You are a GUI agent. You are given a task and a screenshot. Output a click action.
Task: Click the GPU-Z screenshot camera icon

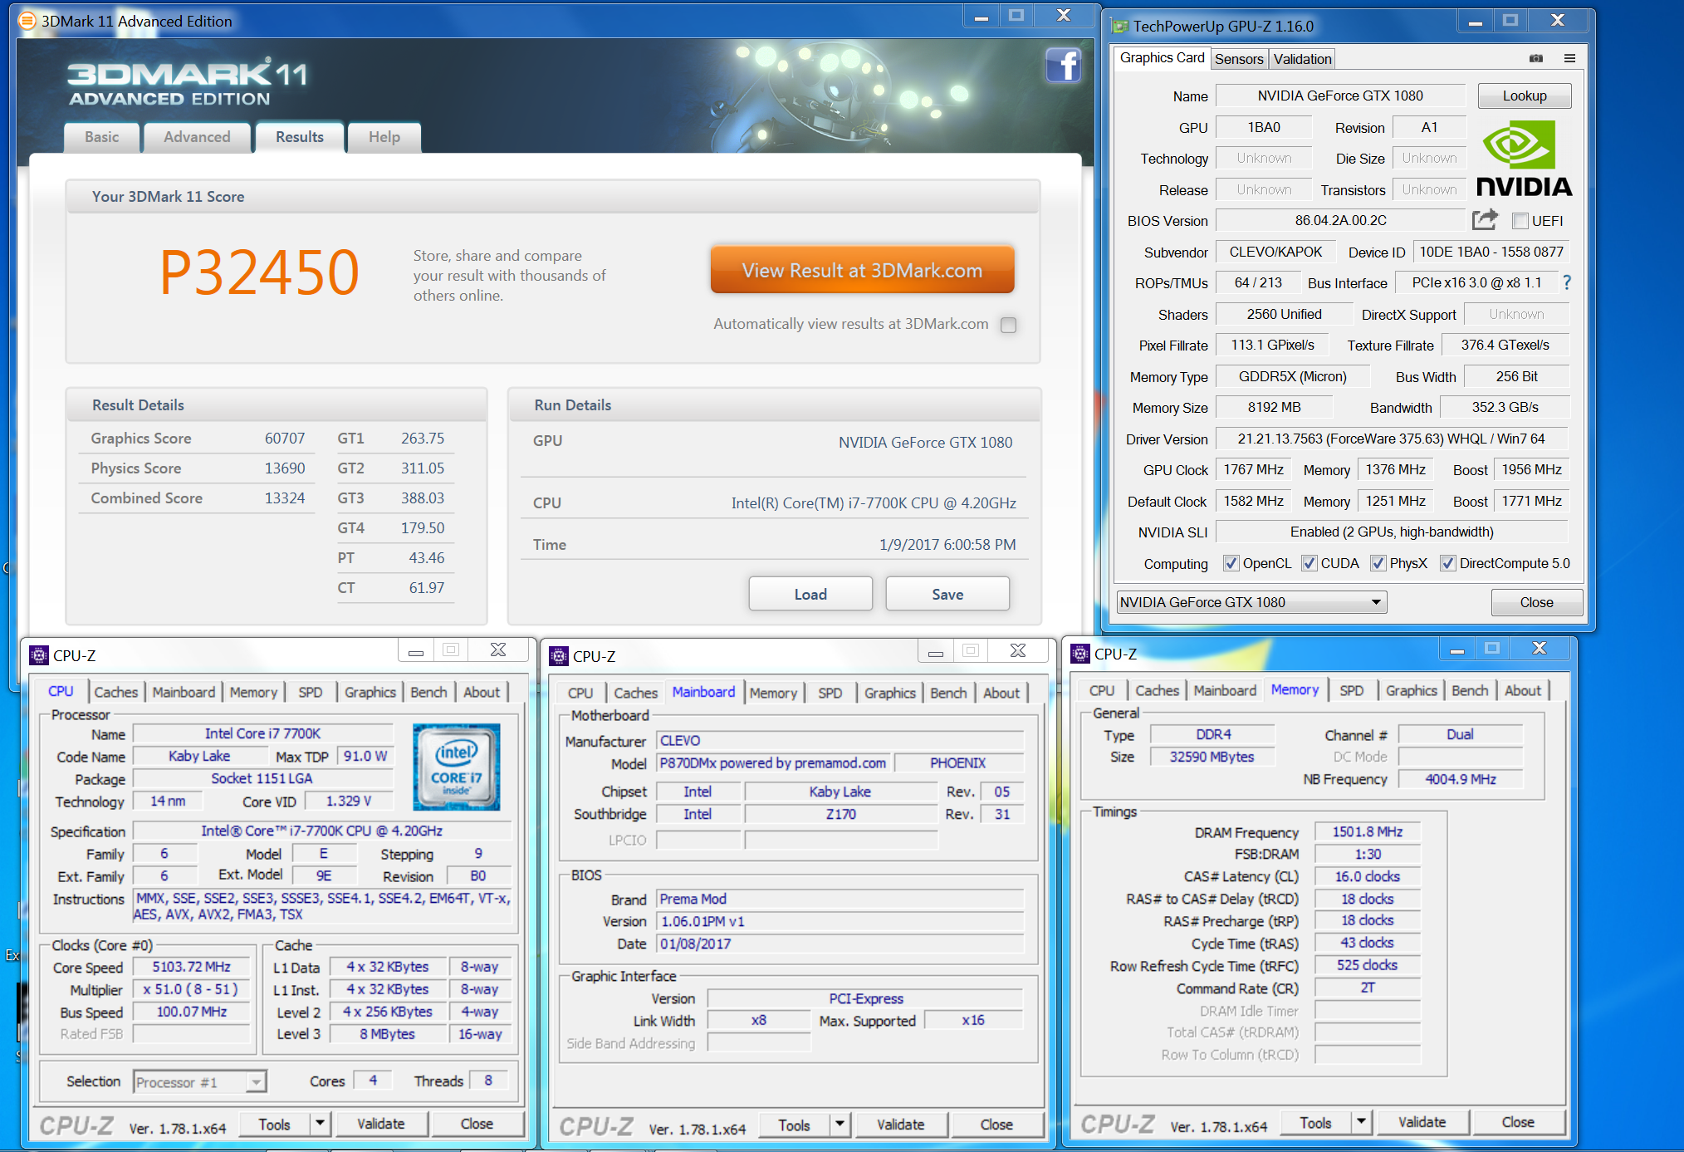click(1536, 58)
